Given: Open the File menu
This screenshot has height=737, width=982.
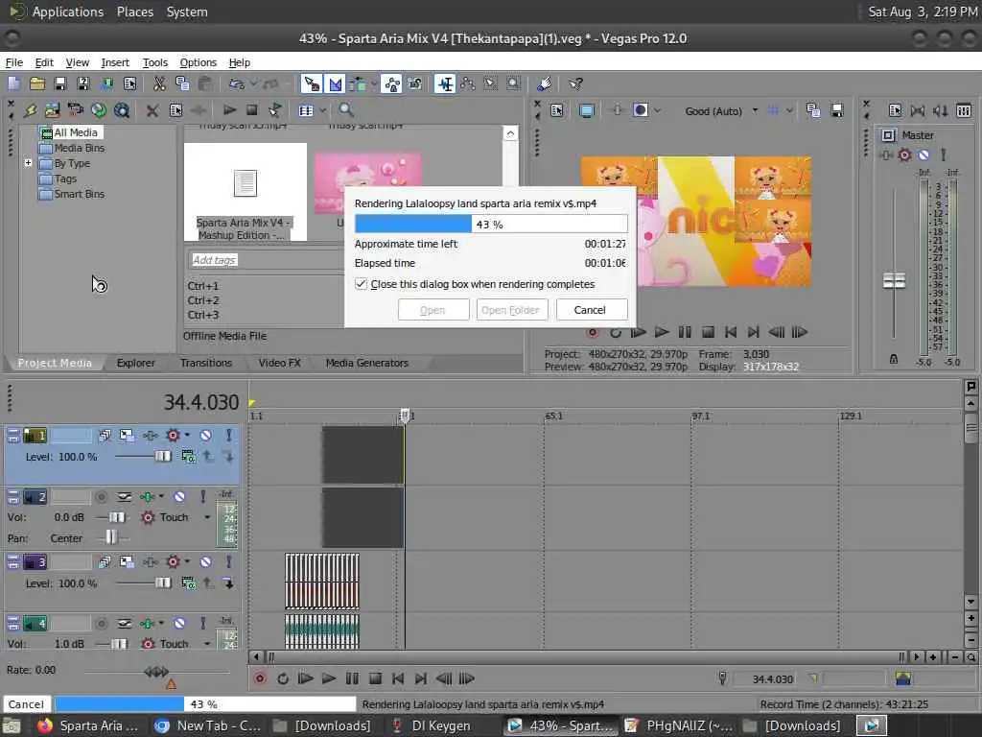Looking at the screenshot, I should pyautogui.click(x=13, y=62).
